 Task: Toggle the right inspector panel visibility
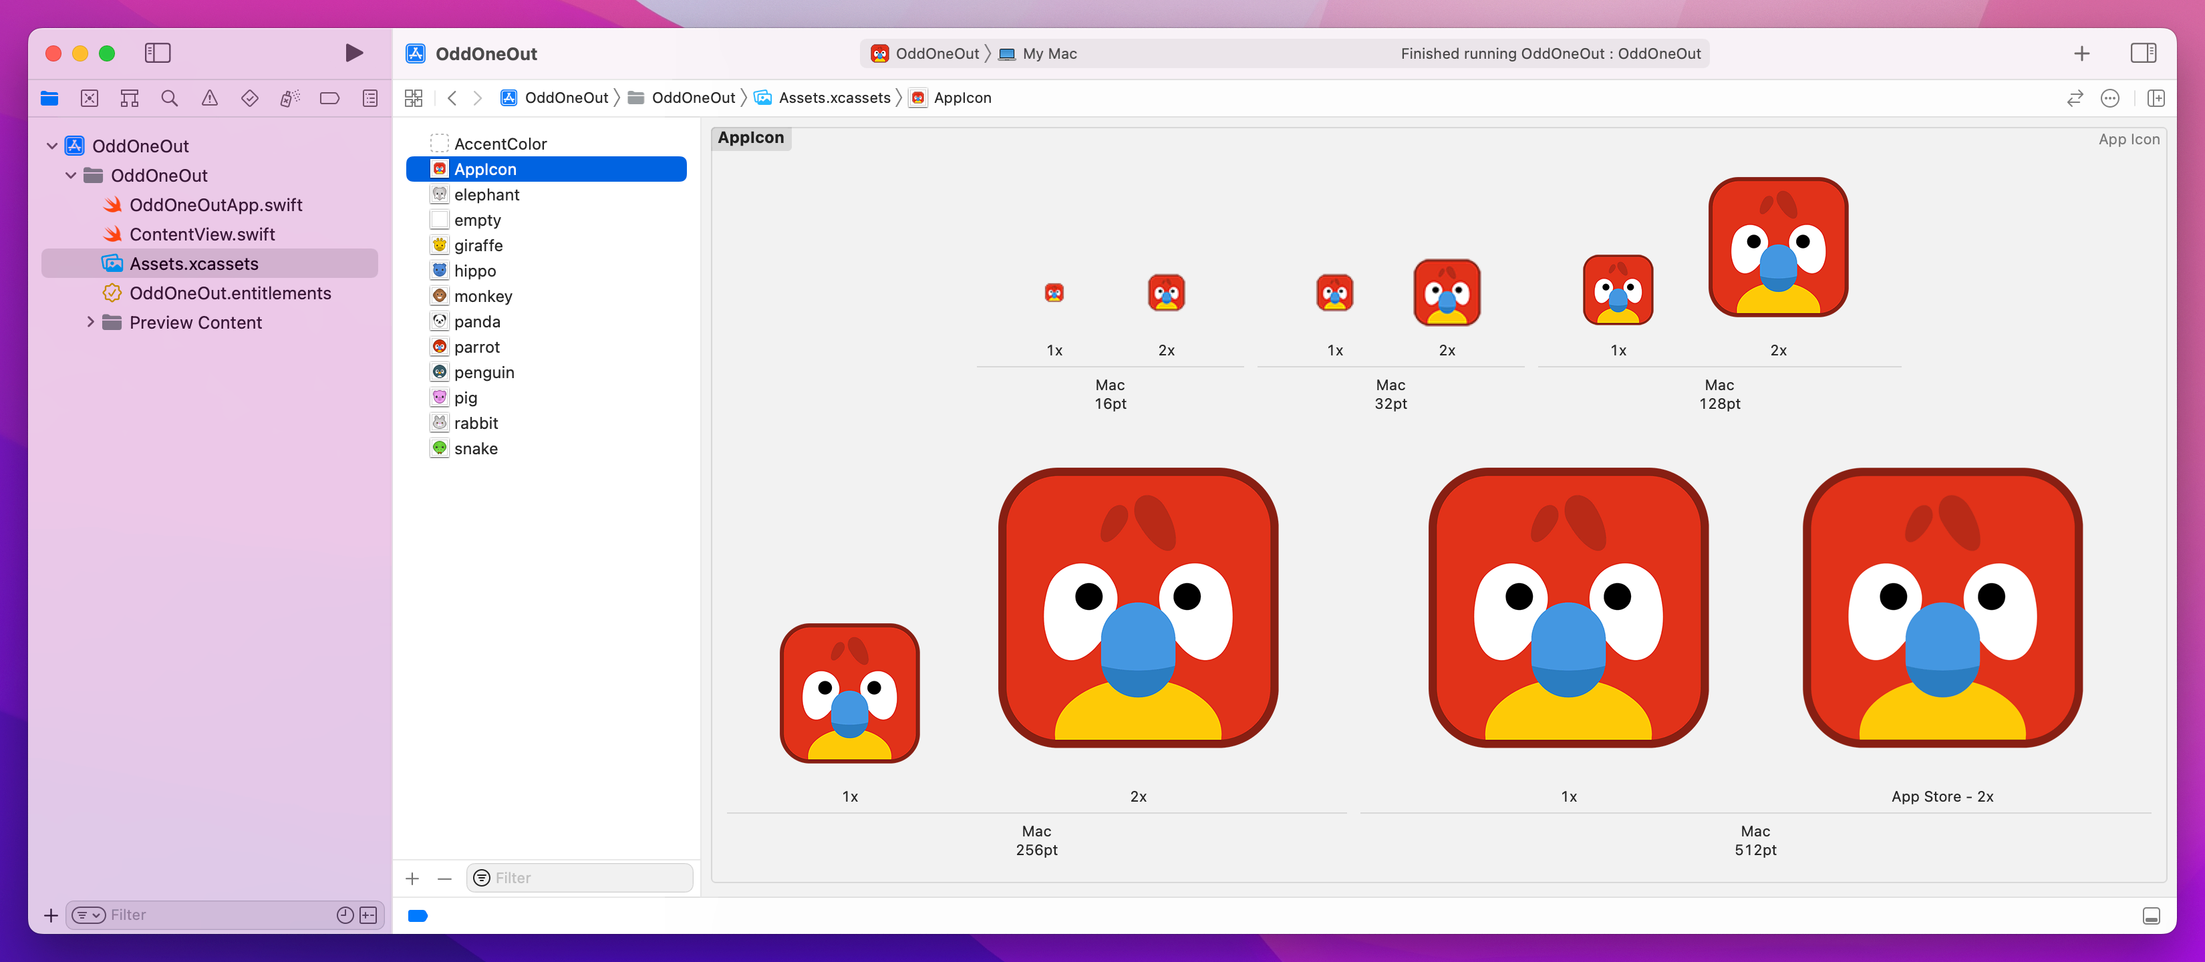pos(2144,52)
